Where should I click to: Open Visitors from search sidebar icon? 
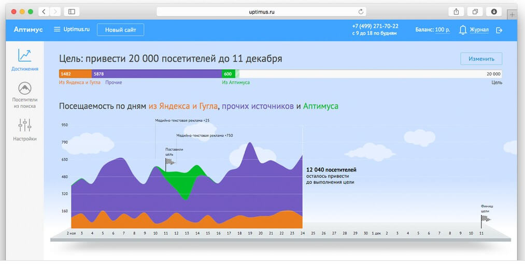24,88
